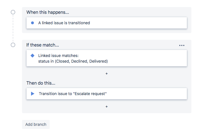Screen dimensions: 201x134
Task: Click dashed connector line between timeline nodes
Action: (x=13, y=28)
